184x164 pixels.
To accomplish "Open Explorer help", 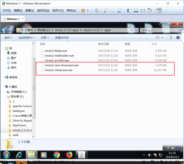I will coord(178,37).
